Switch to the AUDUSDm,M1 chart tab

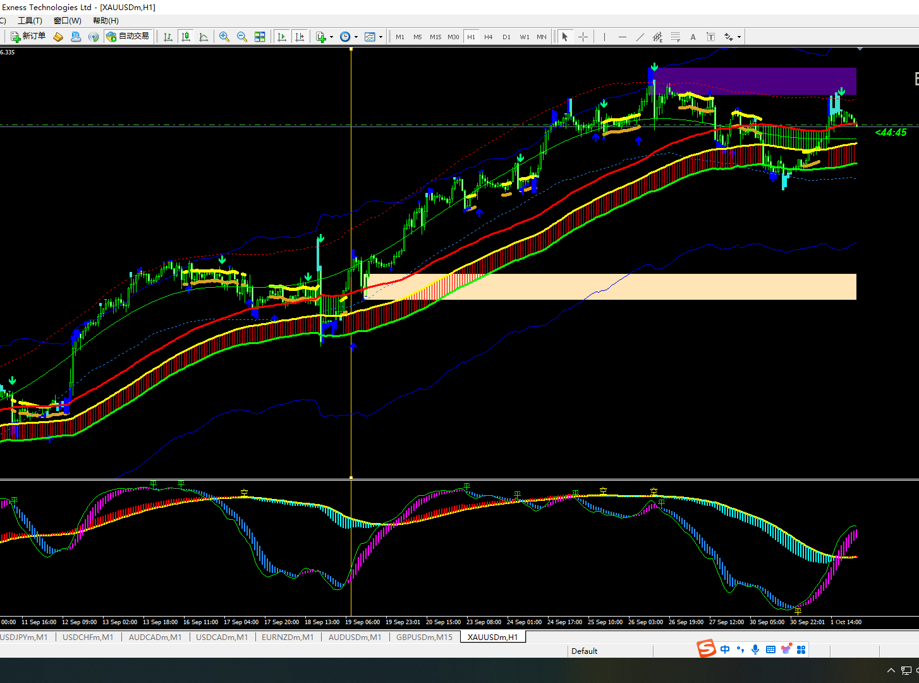[x=355, y=637]
